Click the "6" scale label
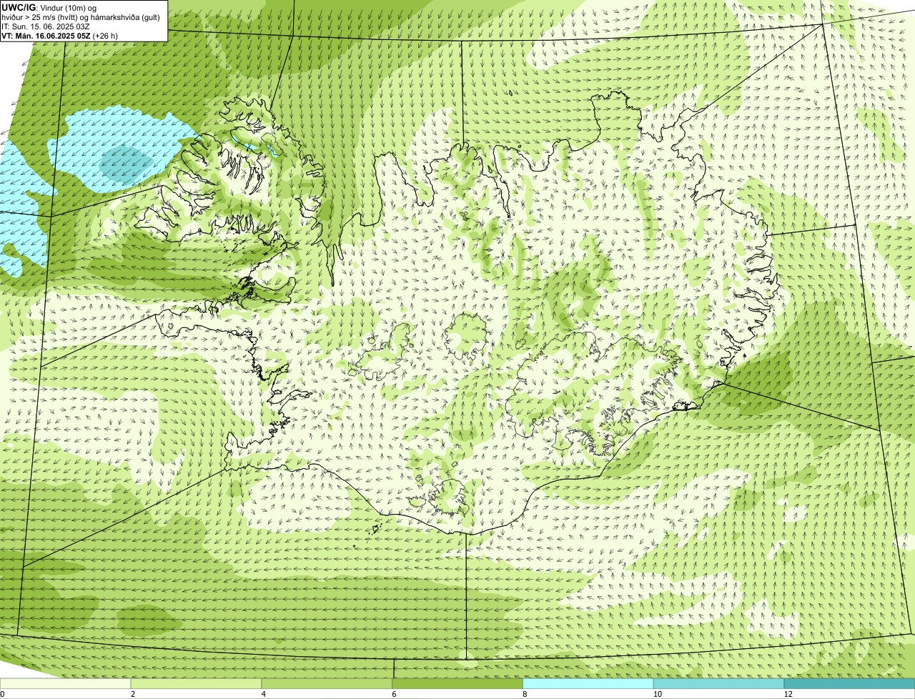The height and width of the screenshot is (699, 915). (395, 694)
